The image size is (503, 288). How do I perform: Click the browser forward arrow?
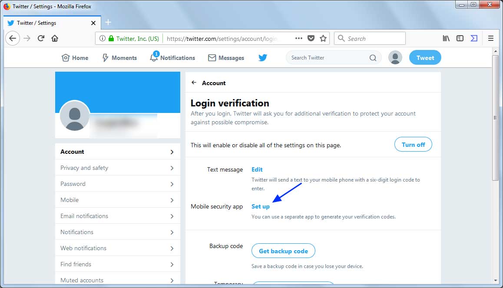tap(27, 39)
